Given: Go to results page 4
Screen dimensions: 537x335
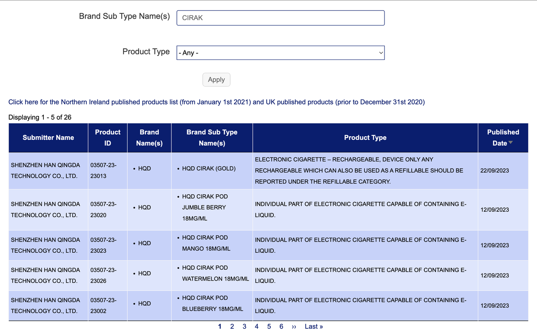Looking at the screenshot, I should (256, 327).
